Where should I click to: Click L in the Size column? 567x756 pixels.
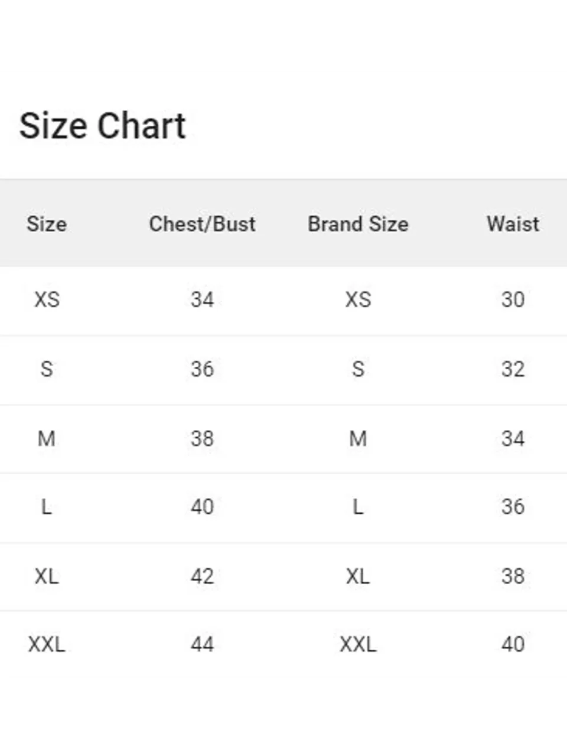[x=47, y=507]
